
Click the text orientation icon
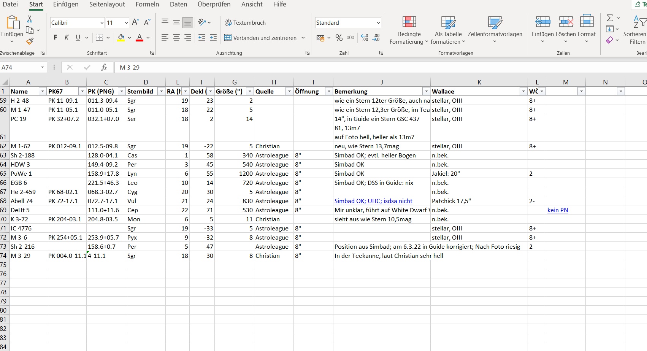pos(202,22)
